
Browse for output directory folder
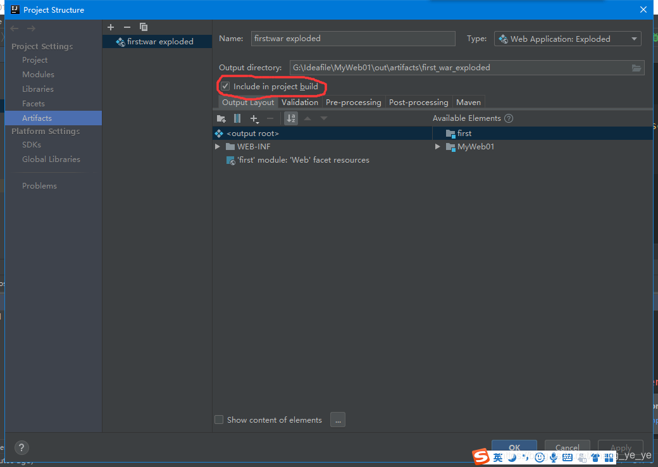636,68
